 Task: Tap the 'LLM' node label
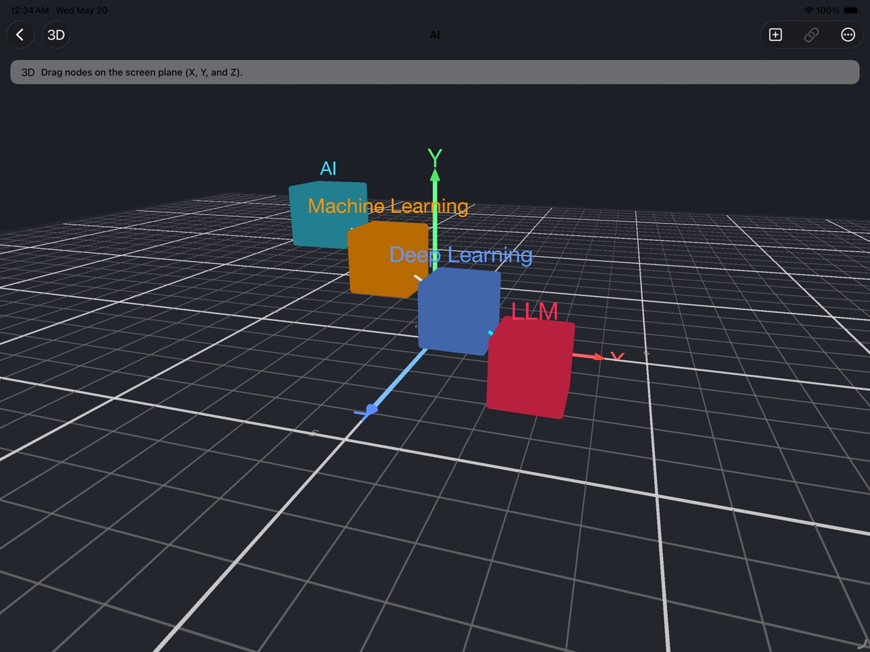[534, 311]
